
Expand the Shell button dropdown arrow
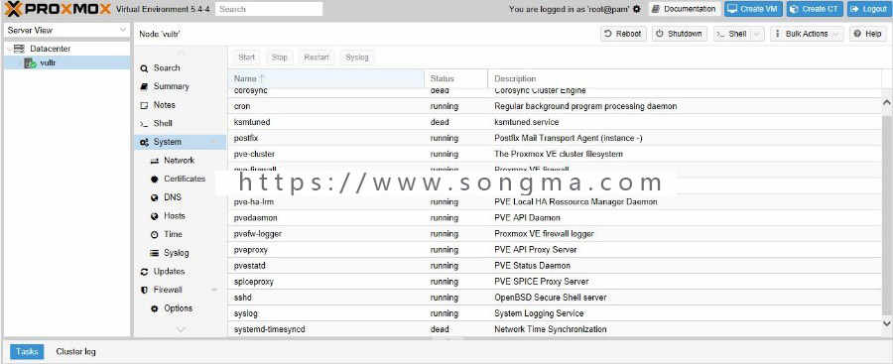(757, 34)
